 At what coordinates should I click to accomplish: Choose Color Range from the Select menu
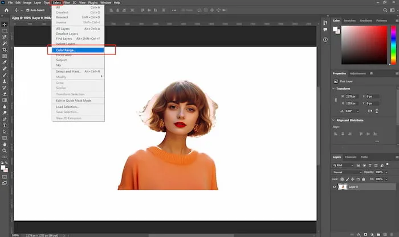coord(66,50)
